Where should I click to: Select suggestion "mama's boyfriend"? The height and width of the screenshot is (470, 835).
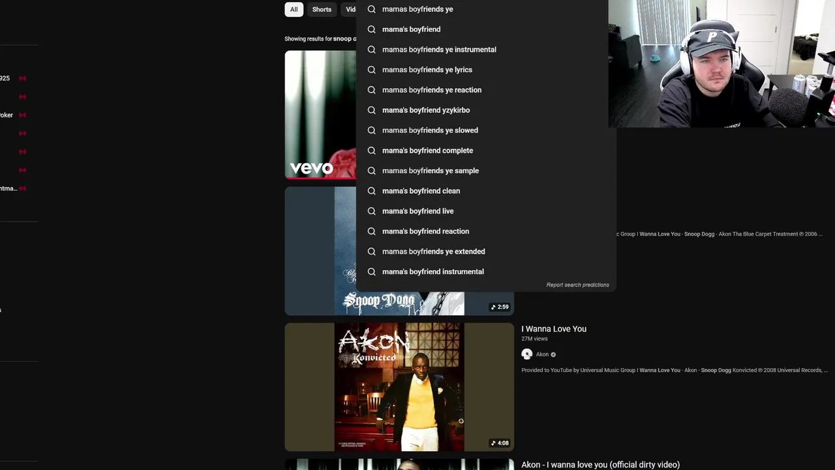(x=485, y=29)
